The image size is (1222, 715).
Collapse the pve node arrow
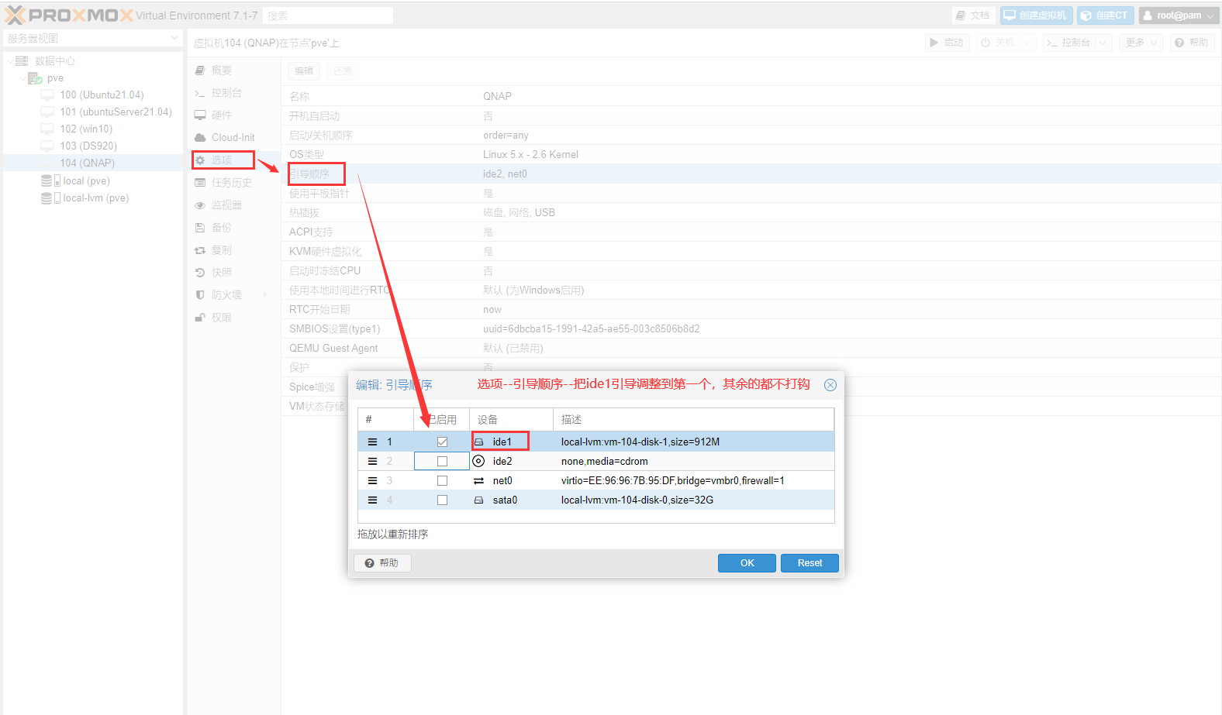(x=22, y=77)
